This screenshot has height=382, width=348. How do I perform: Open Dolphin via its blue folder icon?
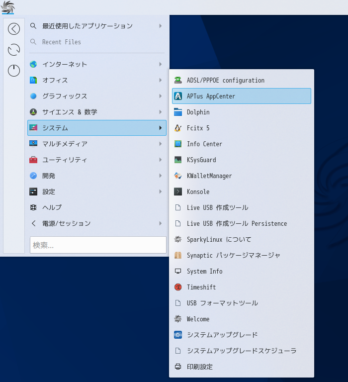tap(178, 112)
